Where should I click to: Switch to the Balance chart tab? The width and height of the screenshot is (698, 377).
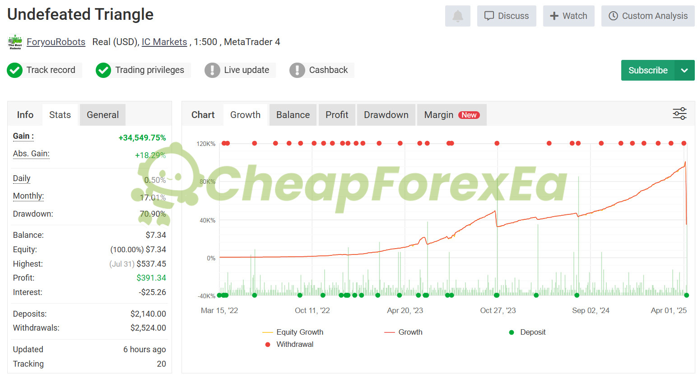293,115
